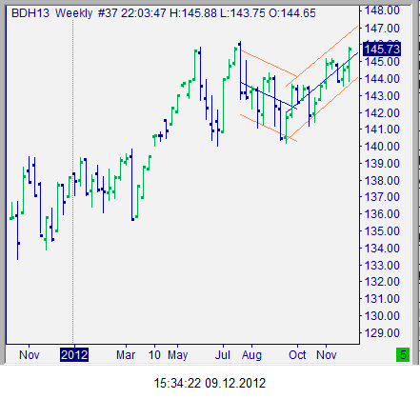This screenshot has width=420, height=399.
Task: Click the 147.00 price scale label
Action: [x=382, y=29]
